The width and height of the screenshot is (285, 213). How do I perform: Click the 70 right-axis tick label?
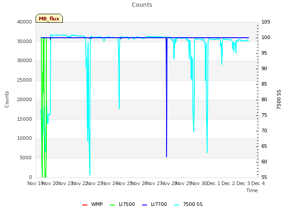coord(264,131)
